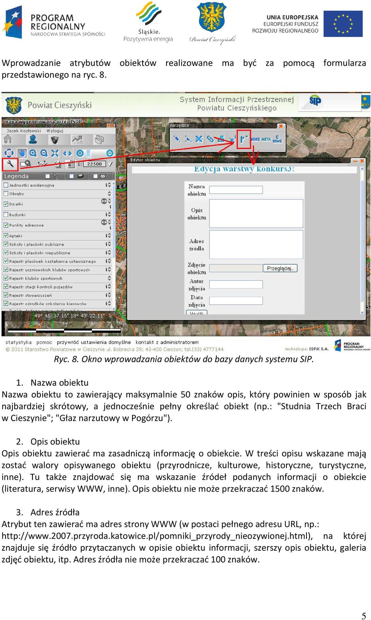Open the user profile tab icon
The image size is (371, 620).
(x=33, y=140)
